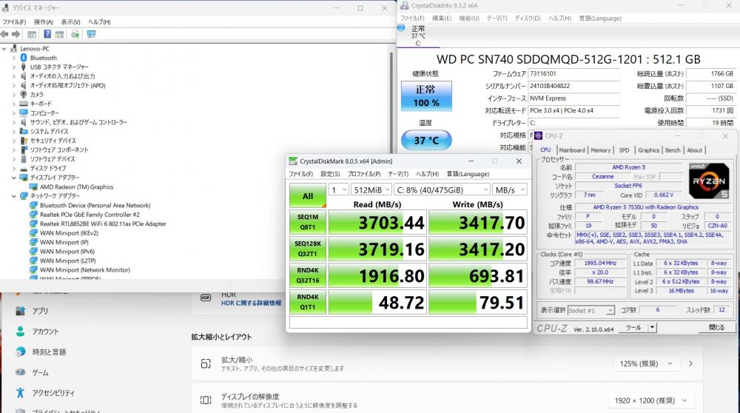Screen dimensions: 740x413
Task: Click the green All button in CrystalDiskMark
Action: pyautogui.click(x=308, y=196)
